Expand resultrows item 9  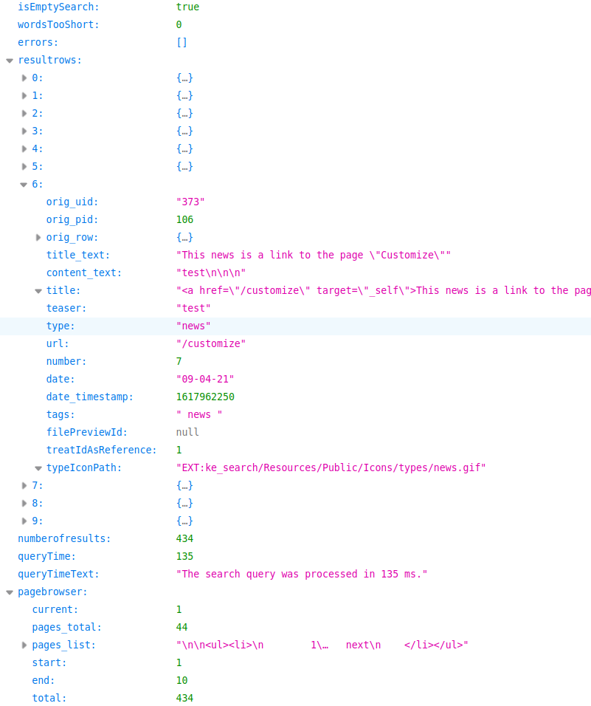tap(24, 521)
